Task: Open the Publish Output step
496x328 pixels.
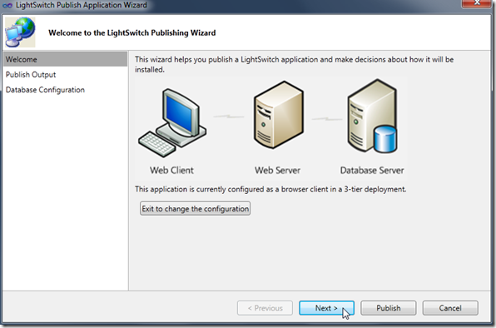Action: [x=31, y=75]
